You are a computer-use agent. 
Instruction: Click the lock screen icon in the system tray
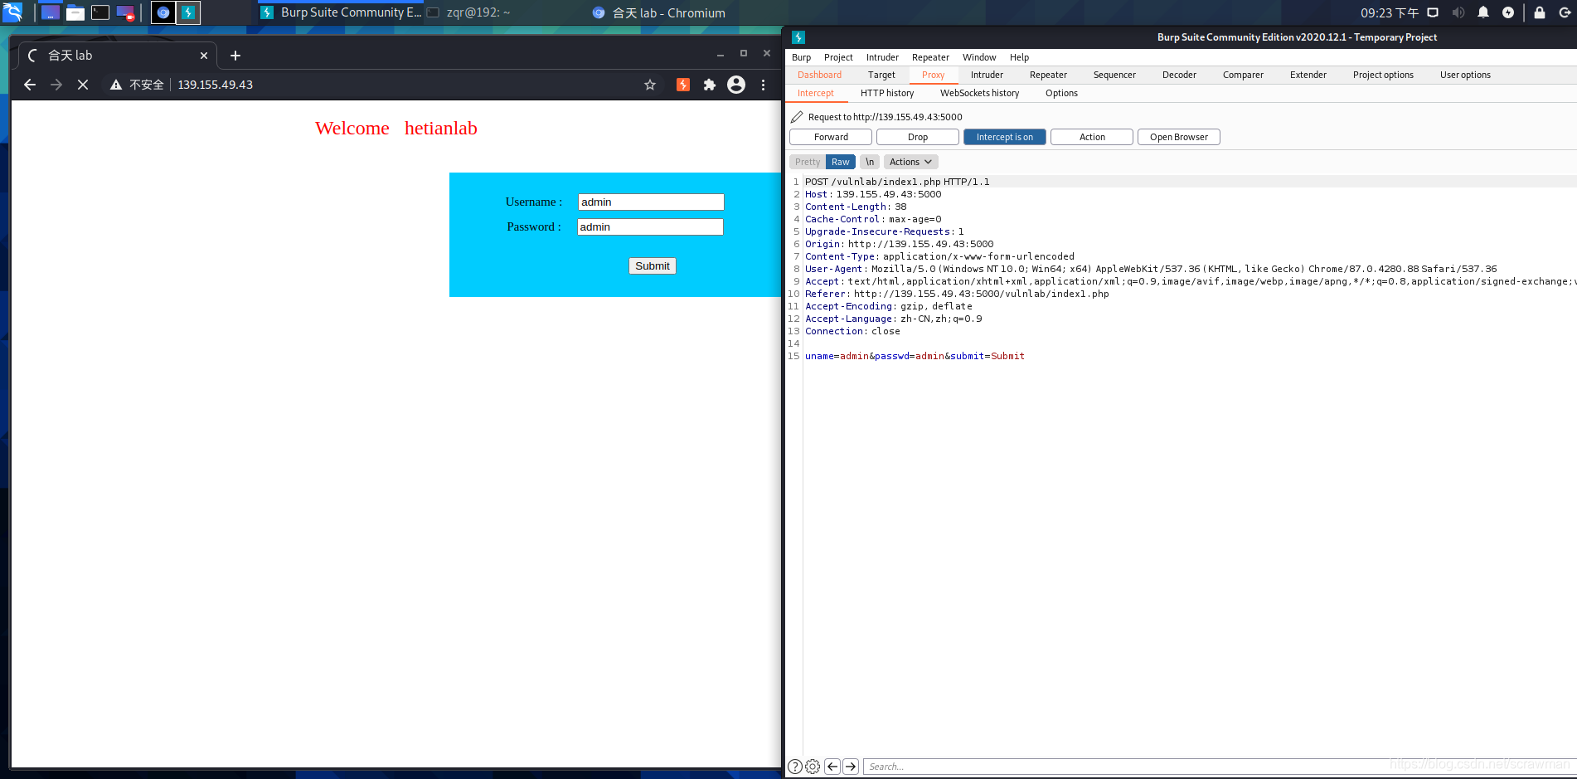(x=1540, y=12)
